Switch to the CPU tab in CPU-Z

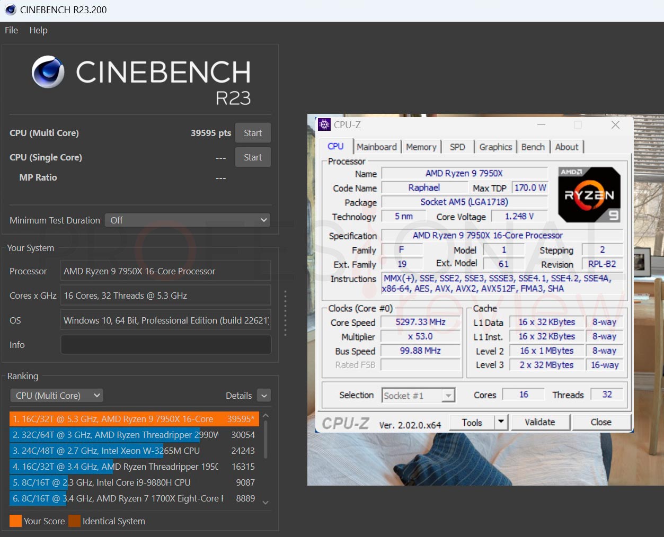(335, 147)
